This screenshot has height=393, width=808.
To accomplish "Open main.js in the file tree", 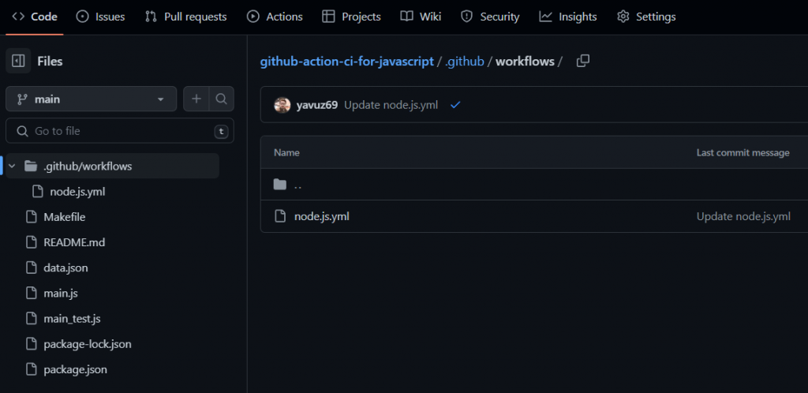I will tap(61, 293).
